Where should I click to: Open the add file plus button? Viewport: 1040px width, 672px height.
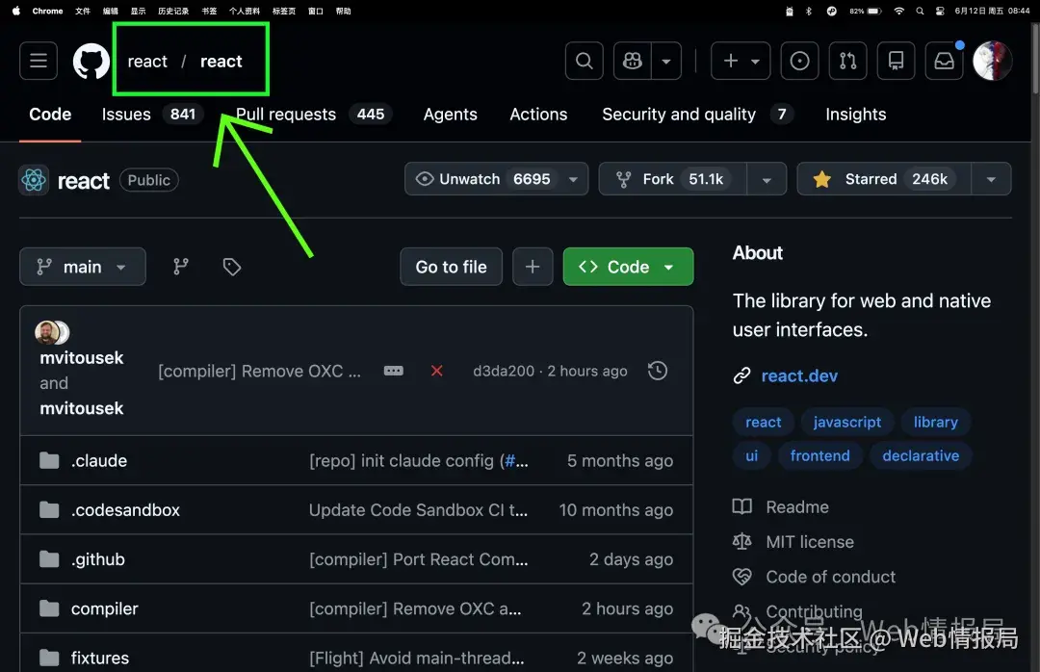[533, 267]
